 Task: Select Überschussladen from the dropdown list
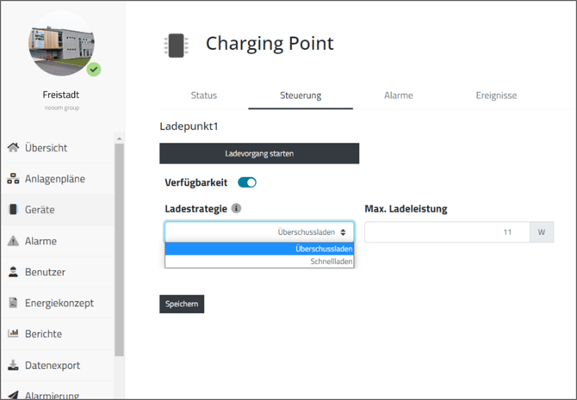click(x=259, y=249)
